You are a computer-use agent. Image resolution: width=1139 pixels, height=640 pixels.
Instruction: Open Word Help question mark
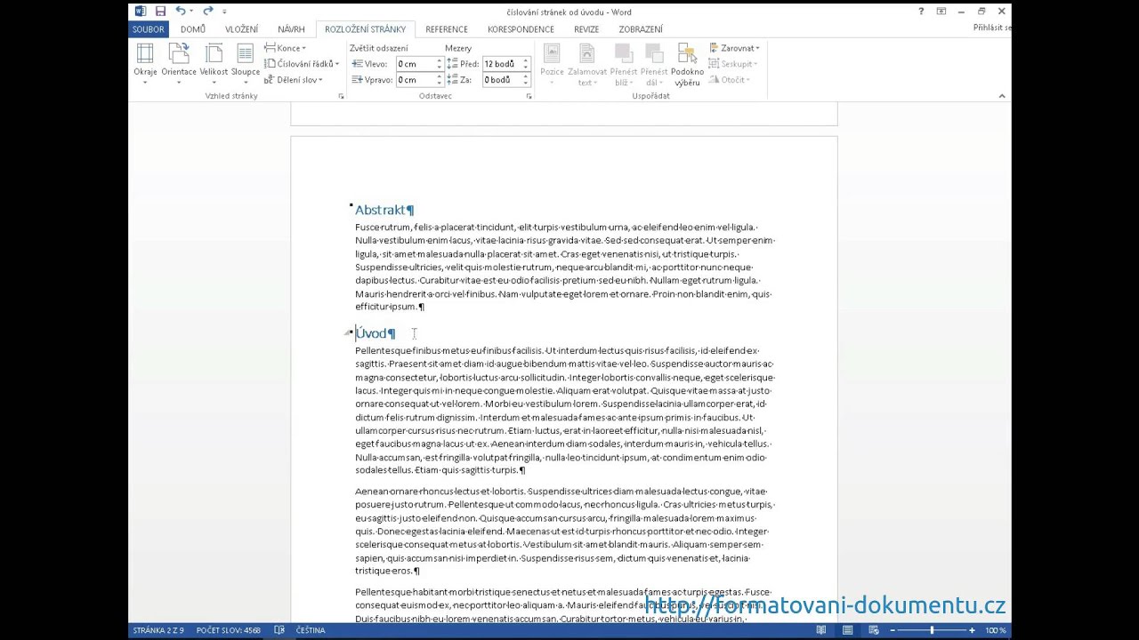[x=921, y=11]
